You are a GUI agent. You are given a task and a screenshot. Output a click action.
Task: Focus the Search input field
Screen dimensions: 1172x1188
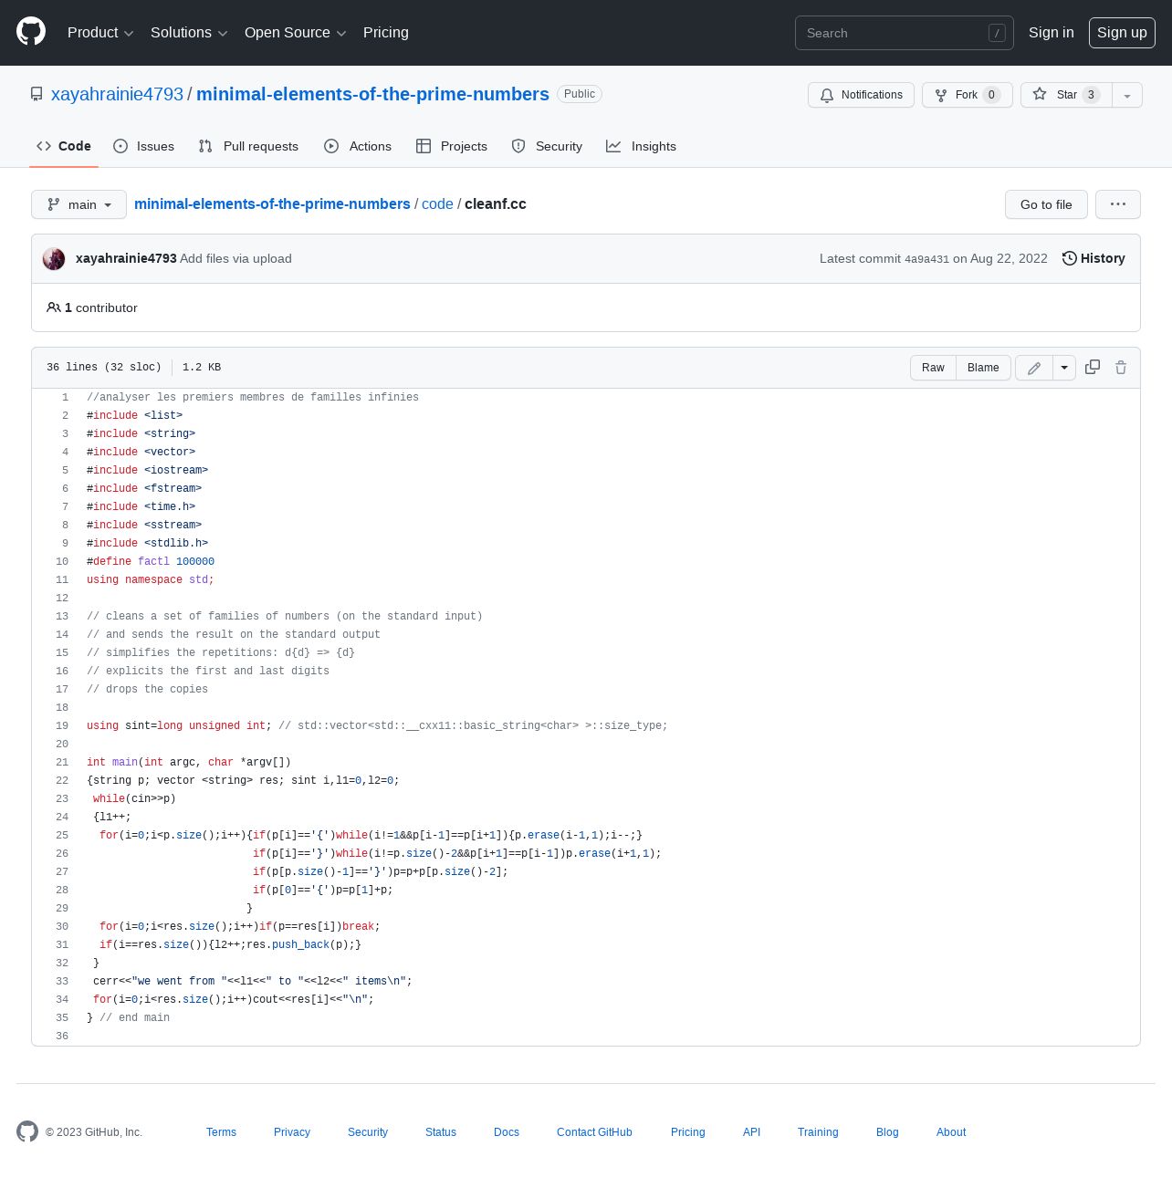click(904, 33)
